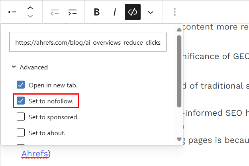Image resolution: width=249 pixels, height=166 pixels.
Task: Toggle italic formatting
Action: (x=115, y=12)
